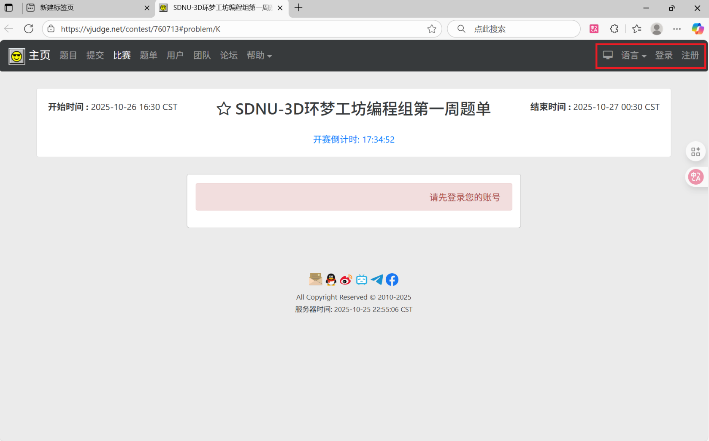Click the 注册 register link
The image size is (709, 441).
tap(690, 56)
